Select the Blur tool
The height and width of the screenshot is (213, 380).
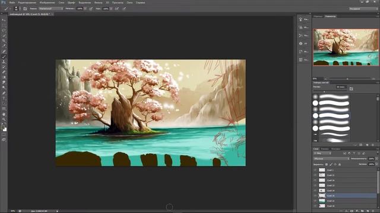(4, 83)
